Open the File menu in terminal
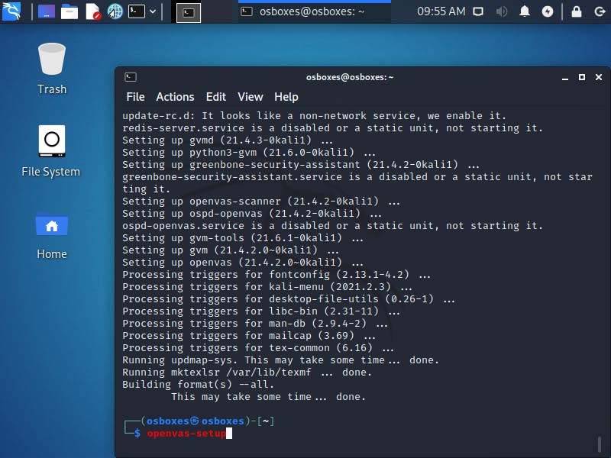The image size is (611, 458). 135,97
